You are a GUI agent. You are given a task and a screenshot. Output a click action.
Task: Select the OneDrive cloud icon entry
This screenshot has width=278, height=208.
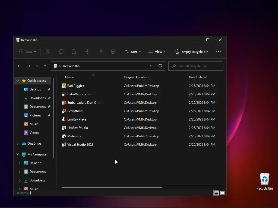click(24, 144)
